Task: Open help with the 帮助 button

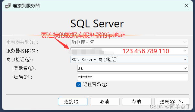Action: (x=137, y=101)
